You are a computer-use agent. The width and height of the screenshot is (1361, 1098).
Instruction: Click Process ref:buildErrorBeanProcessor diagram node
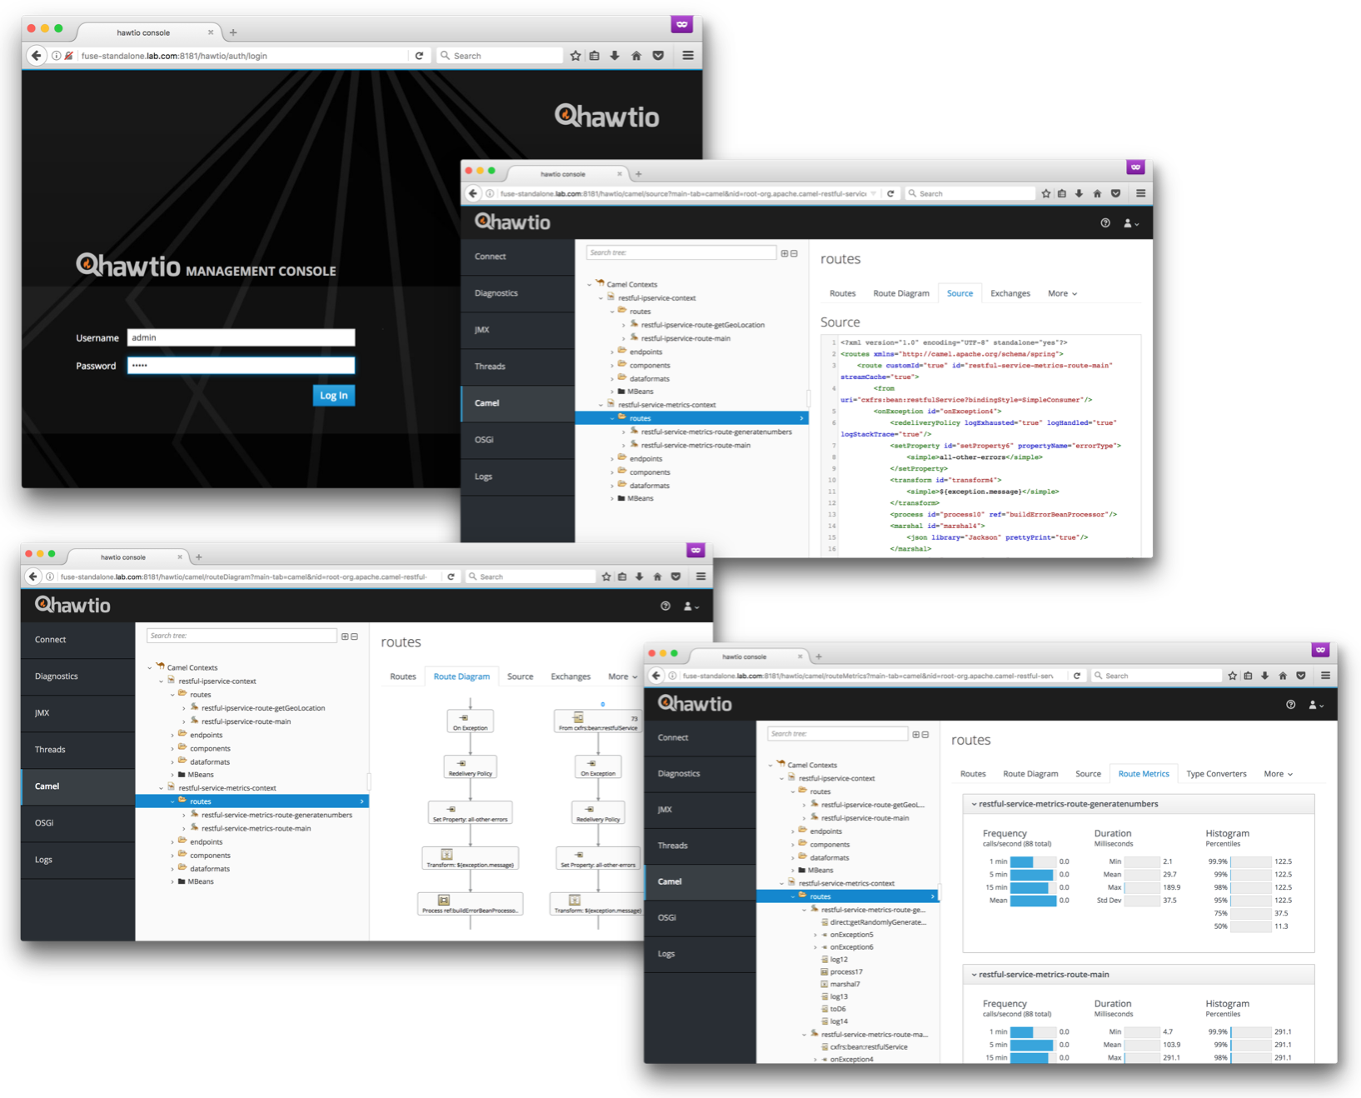tap(470, 904)
